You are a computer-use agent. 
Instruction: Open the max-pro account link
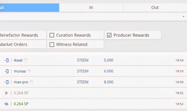pos(21,82)
